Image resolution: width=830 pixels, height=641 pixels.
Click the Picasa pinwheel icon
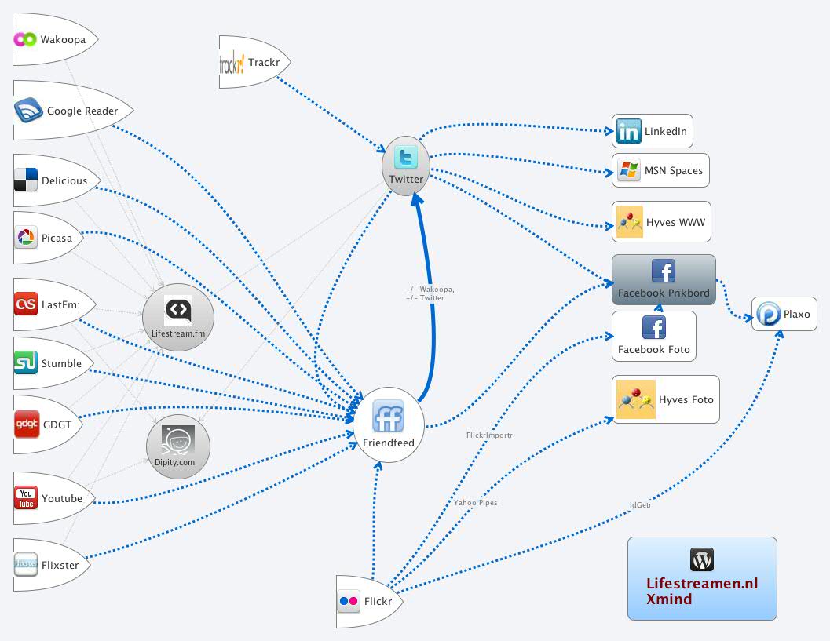click(x=25, y=238)
